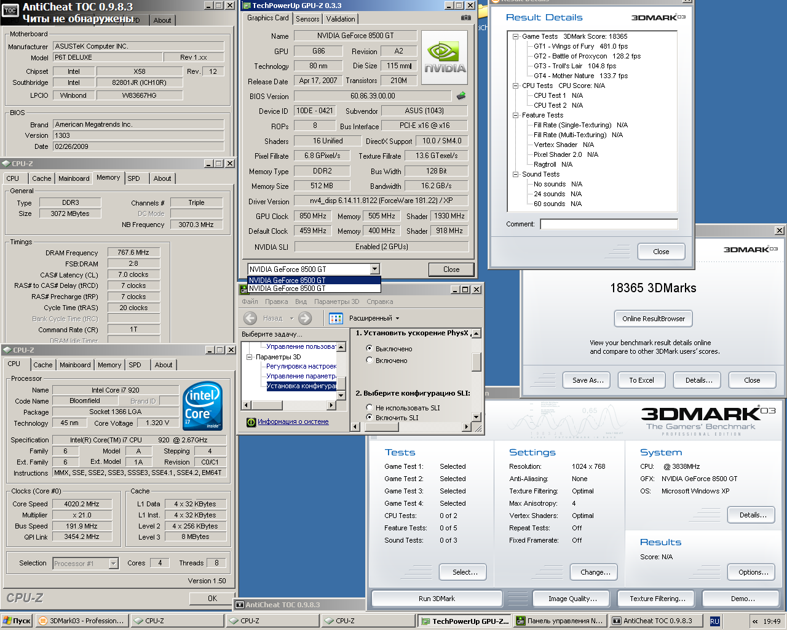Open the Назад history dropdown arrow
This screenshot has width=787, height=630.
(291, 318)
